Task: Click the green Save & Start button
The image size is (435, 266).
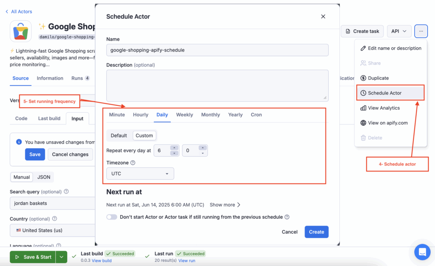Action: click(33, 257)
